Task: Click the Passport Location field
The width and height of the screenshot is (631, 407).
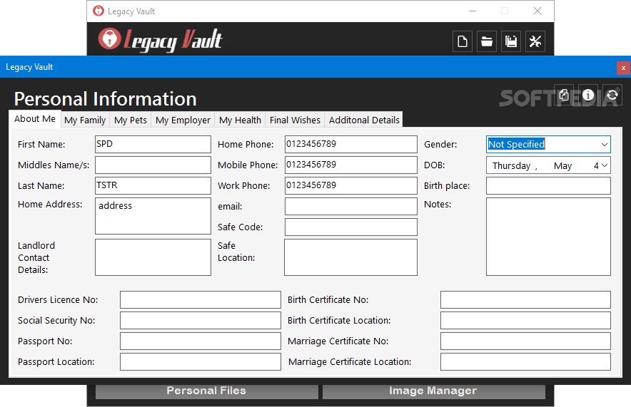Action: click(201, 361)
